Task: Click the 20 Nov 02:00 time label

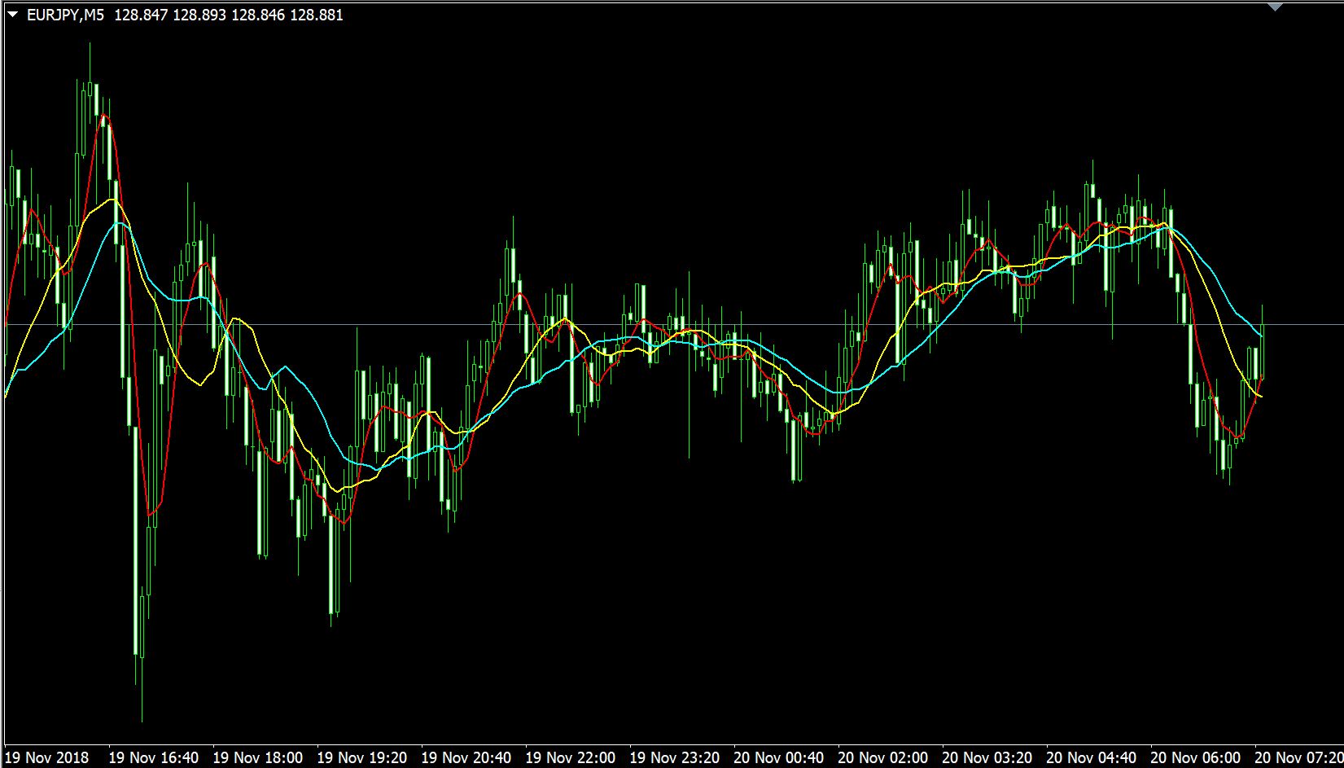Action: click(883, 757)
